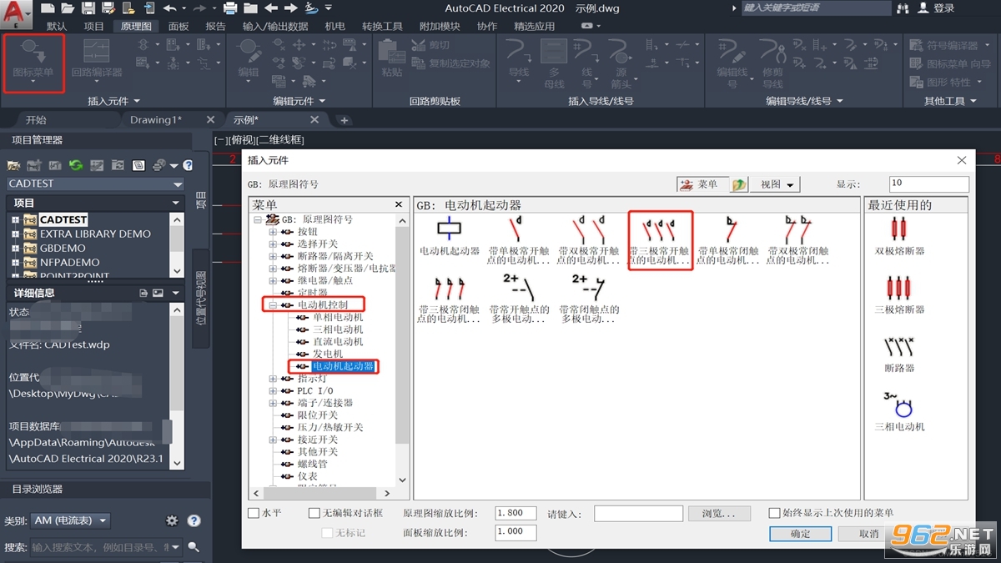Viewport: 1001px width, 563px height.
Task: Select 带单极常开触点 starter symbol
Action: pyautogui.click(x=519, y=240)
